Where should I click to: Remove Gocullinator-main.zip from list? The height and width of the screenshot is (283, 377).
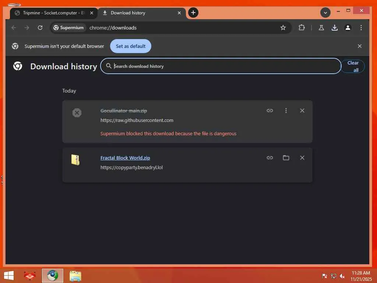tap(302, 111)
